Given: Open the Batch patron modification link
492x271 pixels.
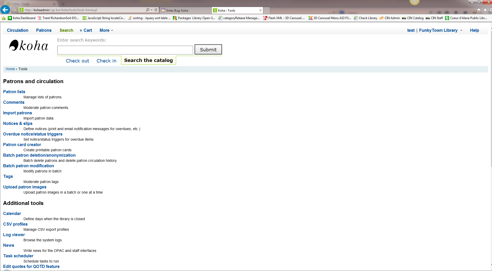Looking at the screenshot, I should (x=28, y=166).
